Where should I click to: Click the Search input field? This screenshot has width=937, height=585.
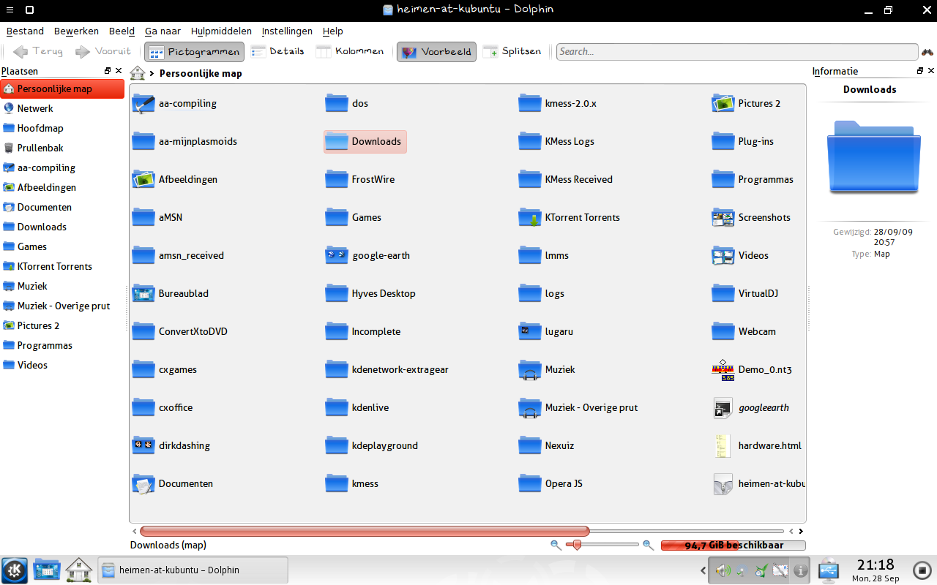click(737, 51)
